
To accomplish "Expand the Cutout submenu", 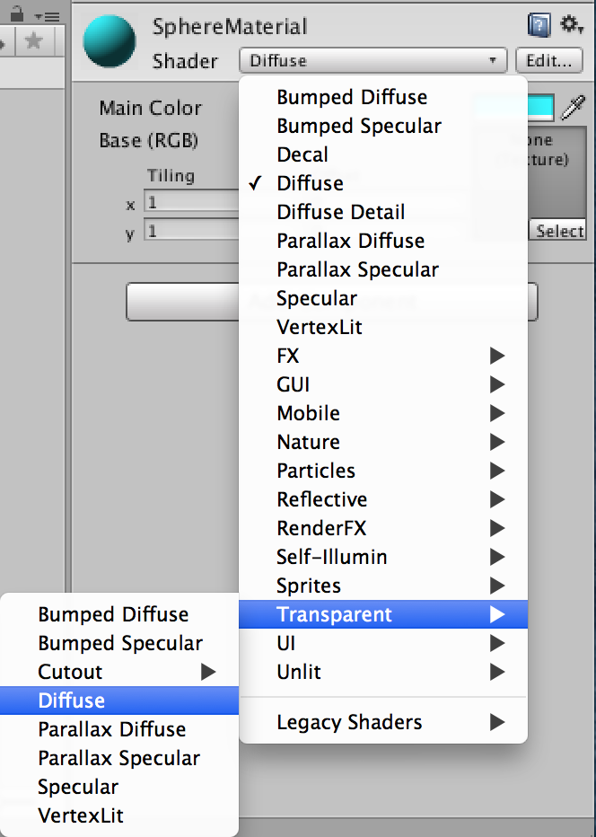I will point(119,672).
